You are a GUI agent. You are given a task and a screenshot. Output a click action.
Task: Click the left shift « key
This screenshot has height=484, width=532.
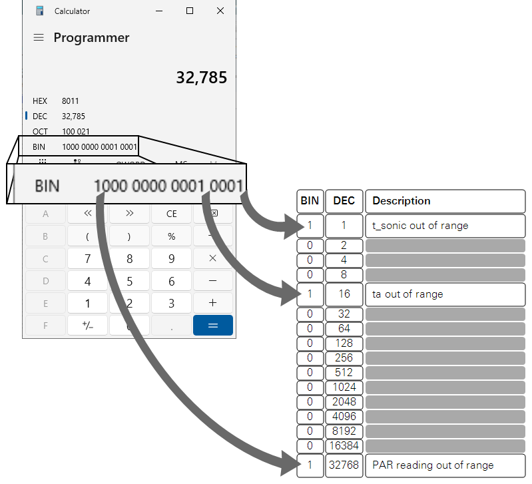click(87, 214)
